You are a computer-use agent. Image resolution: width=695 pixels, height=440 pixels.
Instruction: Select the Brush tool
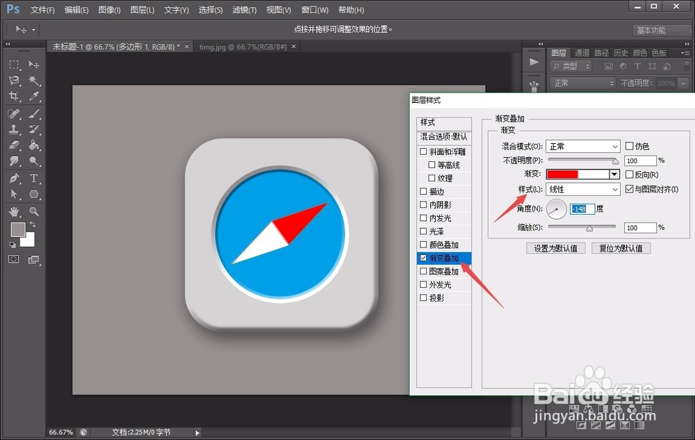point(33,114)
